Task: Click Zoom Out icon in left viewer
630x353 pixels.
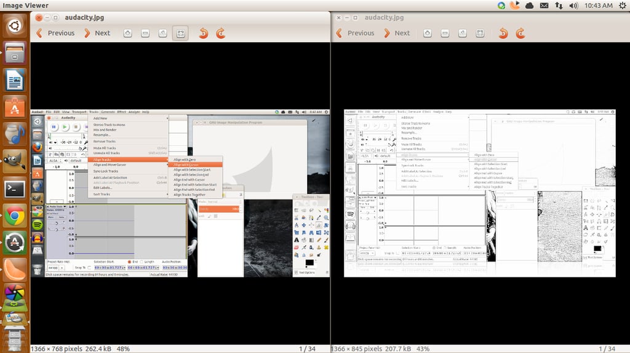Action: pos(145,33)
